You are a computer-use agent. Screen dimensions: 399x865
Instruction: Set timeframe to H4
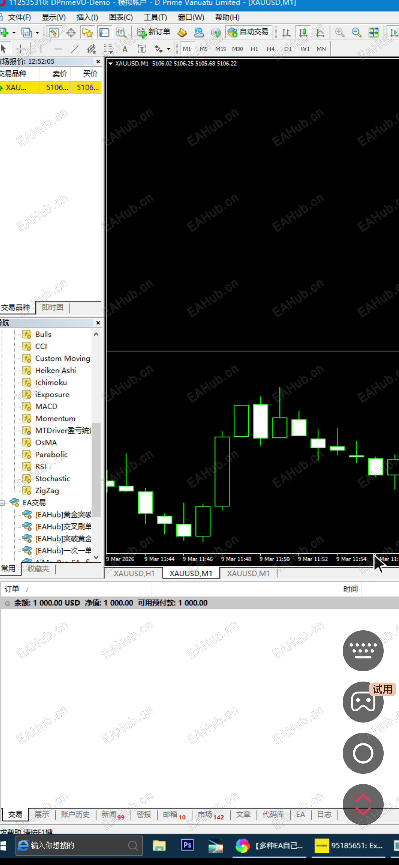pyautogui.click(x=271, y=49)
